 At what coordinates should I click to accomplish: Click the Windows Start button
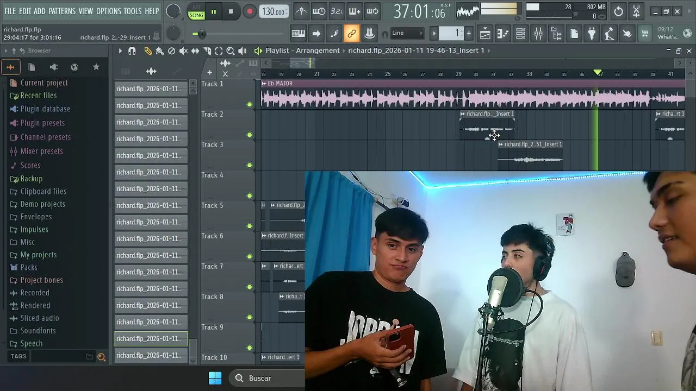coord(215,378)
